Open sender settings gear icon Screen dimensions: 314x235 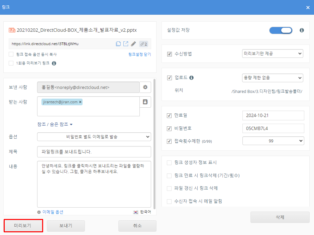point(145,87)
